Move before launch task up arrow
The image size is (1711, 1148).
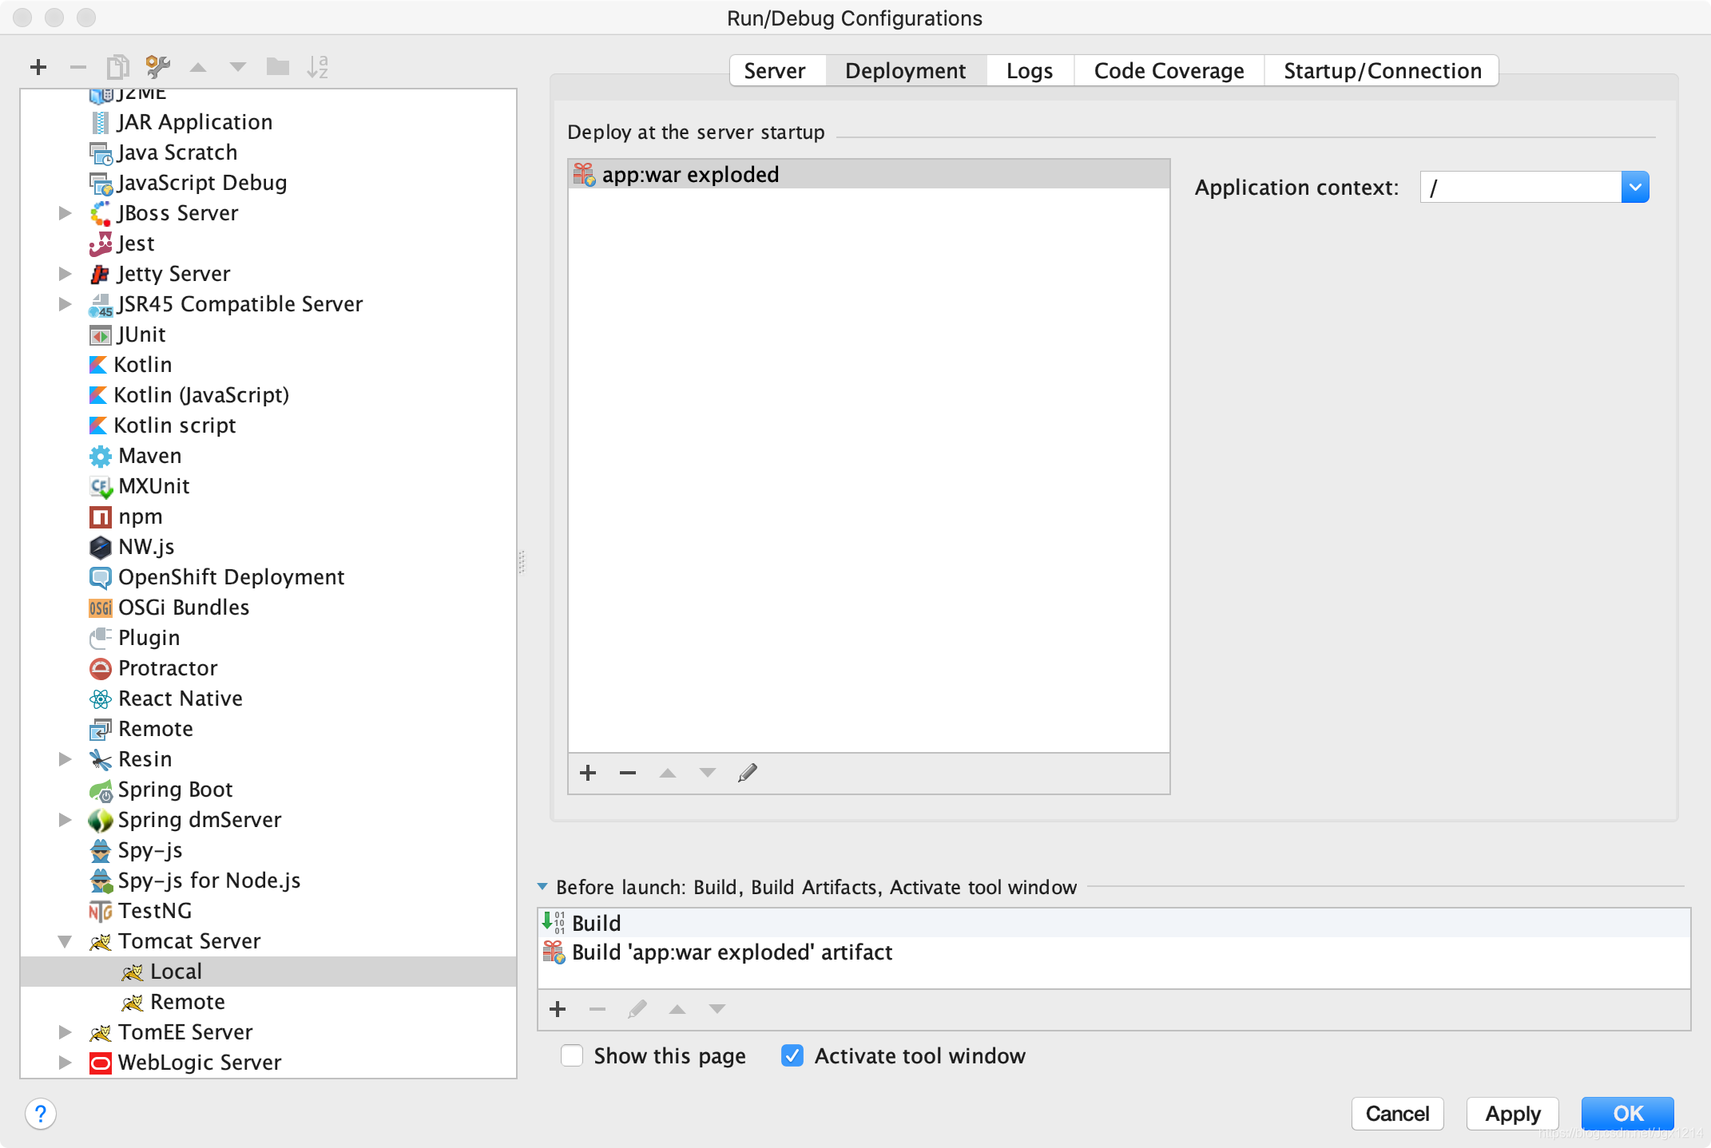tap(677, 1009)
